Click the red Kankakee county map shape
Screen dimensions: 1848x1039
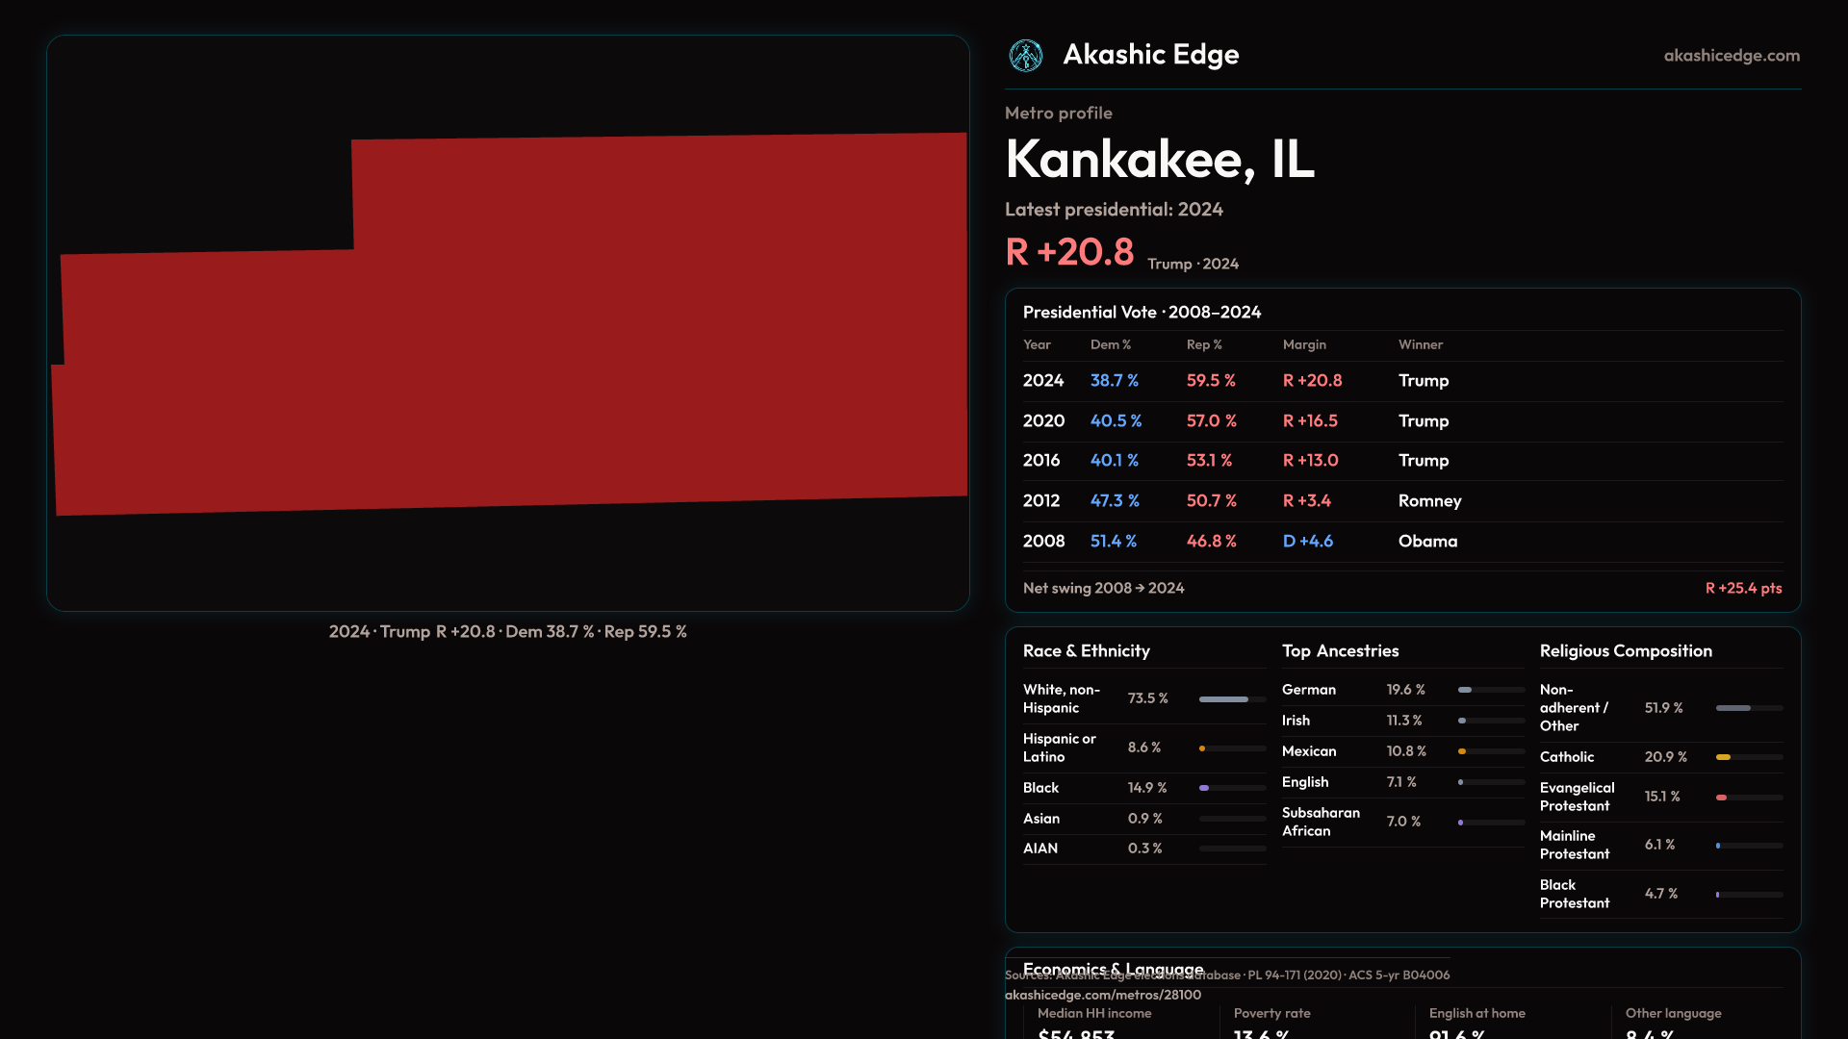pyautogui.click(x=577, y=366)
